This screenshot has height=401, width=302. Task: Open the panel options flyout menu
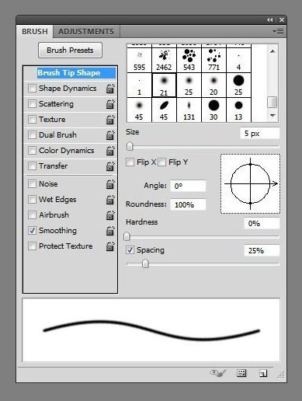tap(278, 32)
